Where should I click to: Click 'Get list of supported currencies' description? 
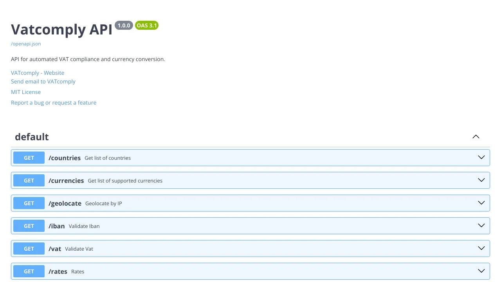pos(125,181)
